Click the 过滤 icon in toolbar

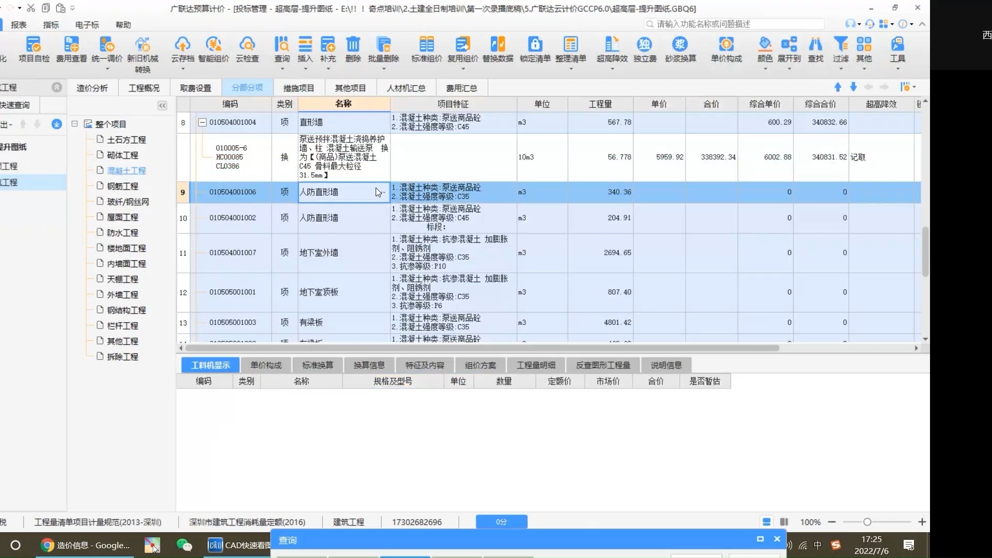coord(840,49)
